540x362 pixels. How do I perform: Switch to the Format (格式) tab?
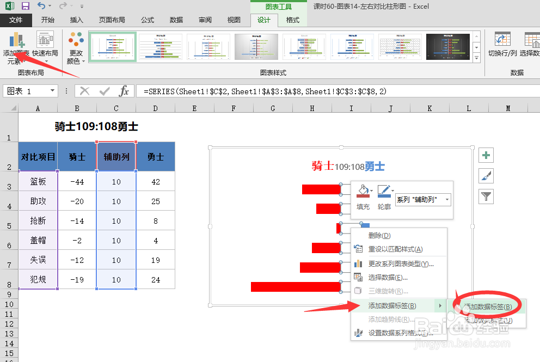coord(293,20)
